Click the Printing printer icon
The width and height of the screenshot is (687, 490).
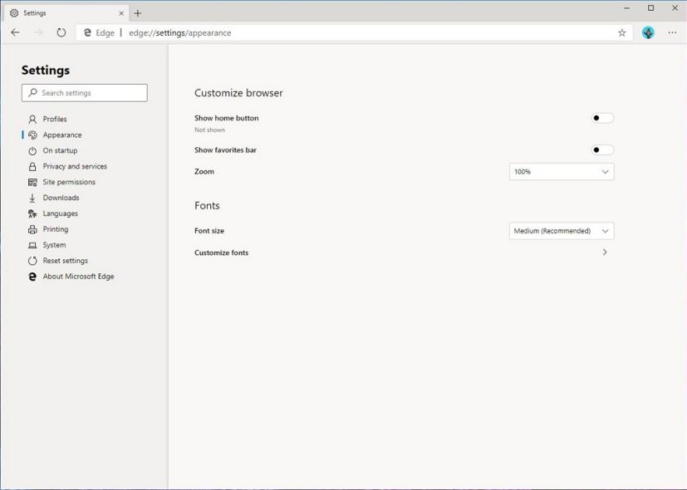[x=32, y=229]
